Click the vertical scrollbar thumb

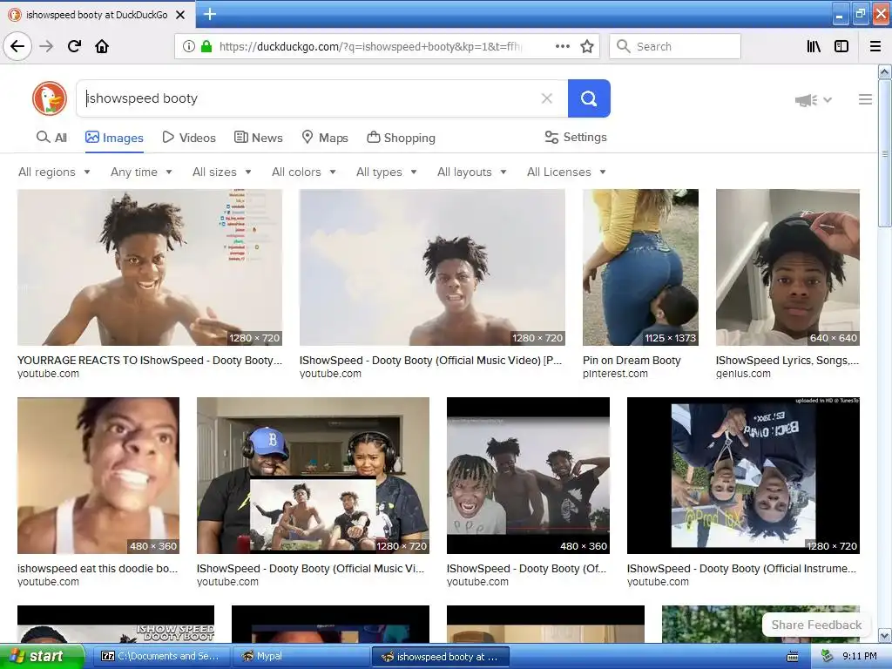(885, 153)
